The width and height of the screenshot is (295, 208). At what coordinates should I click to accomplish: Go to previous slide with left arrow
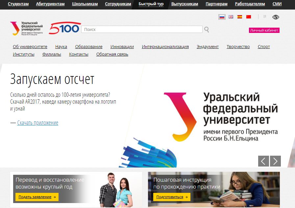pos(263,161)
